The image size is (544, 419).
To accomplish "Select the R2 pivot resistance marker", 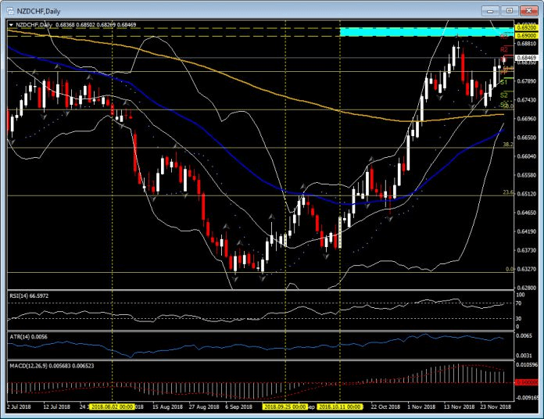I will pyautogui.click(x=504, y=49).
